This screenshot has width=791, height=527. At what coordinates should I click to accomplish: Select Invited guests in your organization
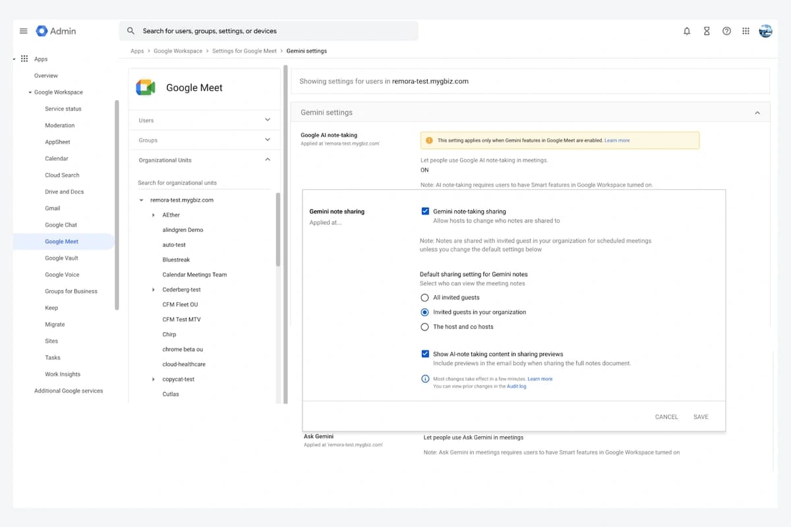click(x=425, y=312)
